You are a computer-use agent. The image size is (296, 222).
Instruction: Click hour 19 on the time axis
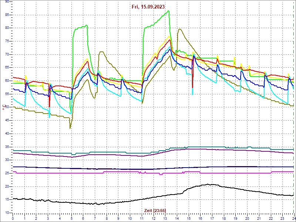tap(235, 218)
